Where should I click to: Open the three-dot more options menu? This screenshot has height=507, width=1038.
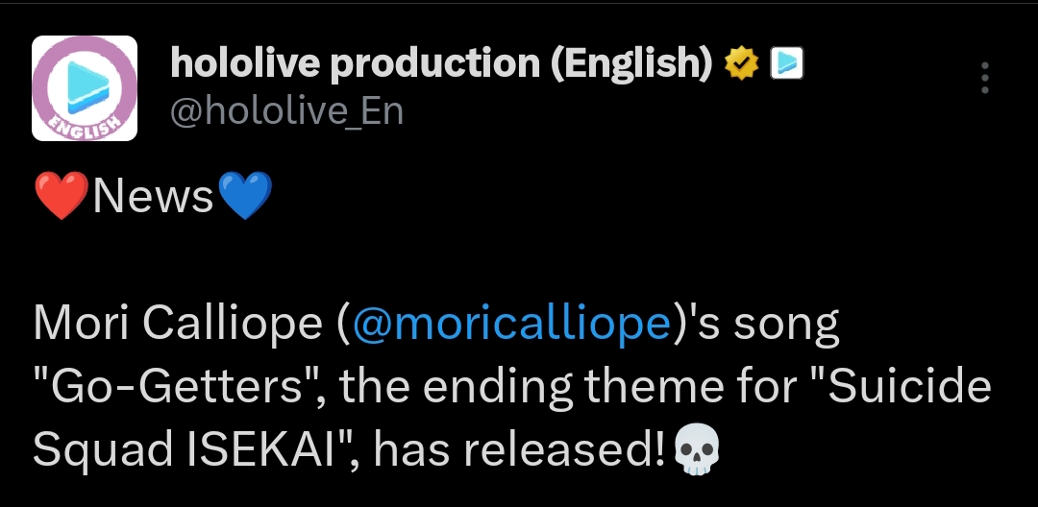click(984, 79)
